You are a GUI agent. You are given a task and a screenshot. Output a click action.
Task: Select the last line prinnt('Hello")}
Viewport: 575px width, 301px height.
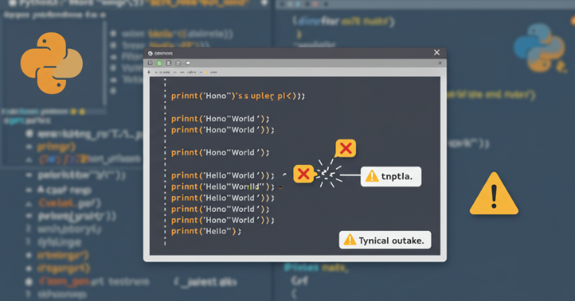tap(206, 231)
